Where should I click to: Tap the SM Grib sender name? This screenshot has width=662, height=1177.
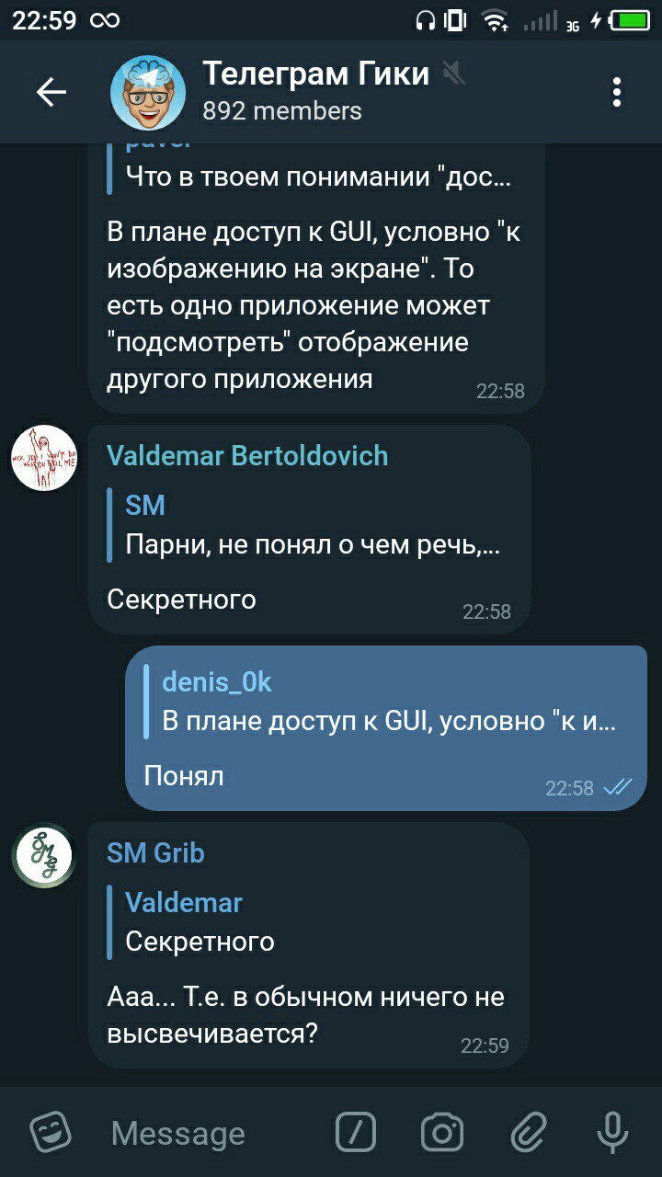coord(155,852)
